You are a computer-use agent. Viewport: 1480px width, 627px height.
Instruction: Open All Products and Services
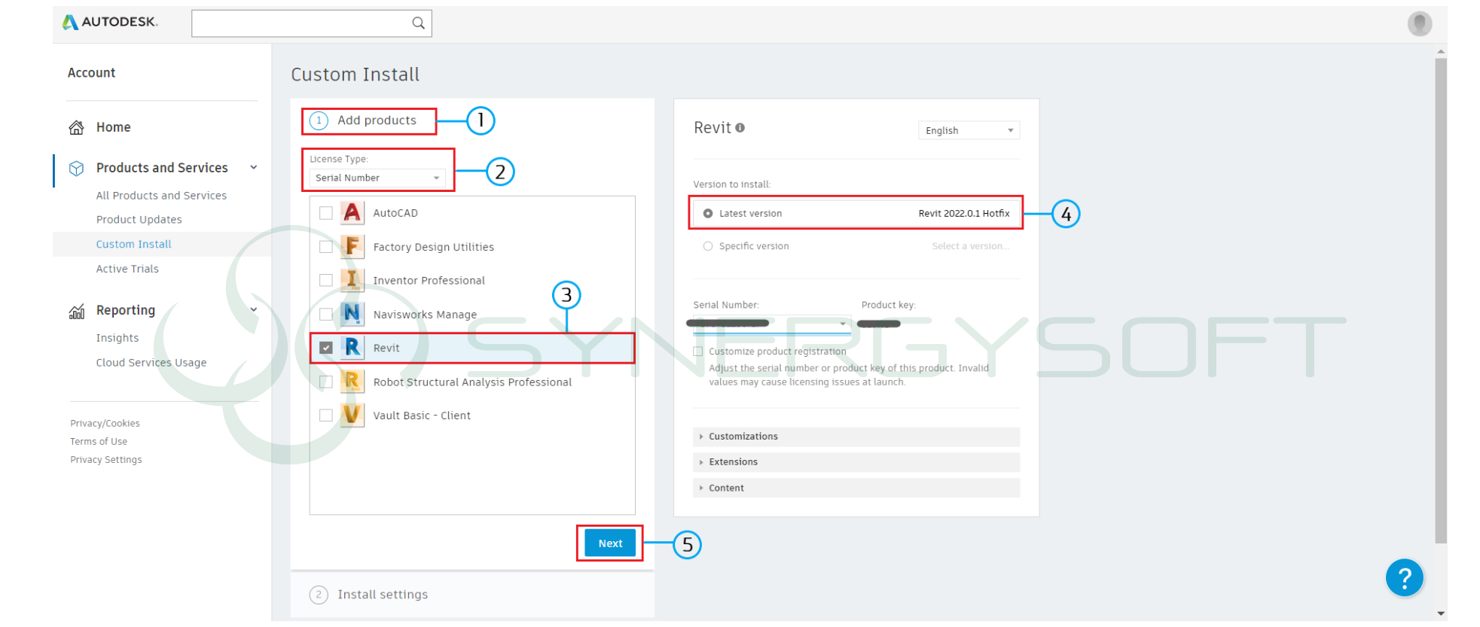161,196
